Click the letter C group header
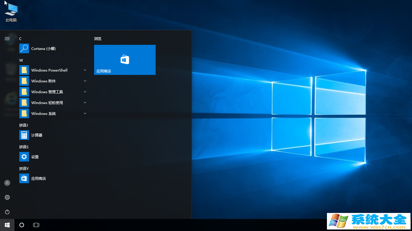412x231 pixels. tap(21, 38)
